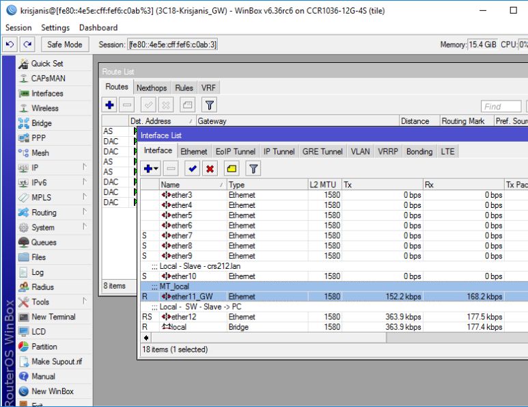Switch to VRF tab
Image resolution: width=528 pixels, height=407 pixels.
(x=208, y=88)
